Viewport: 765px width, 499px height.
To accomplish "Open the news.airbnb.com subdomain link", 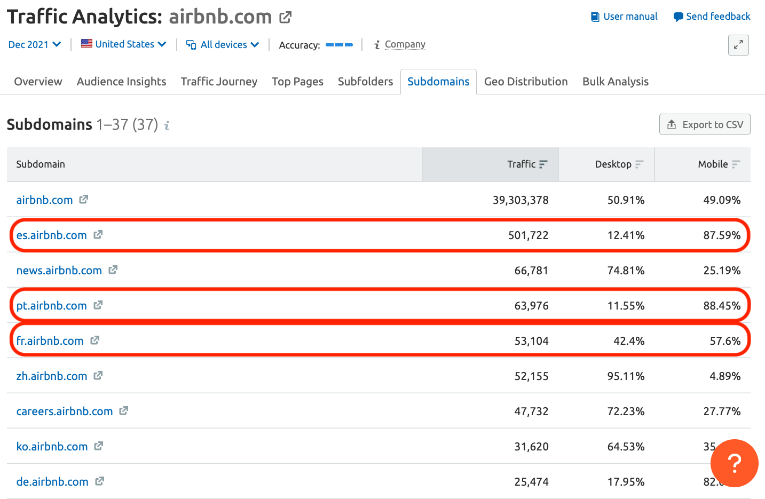I will [x=59, y=271].
